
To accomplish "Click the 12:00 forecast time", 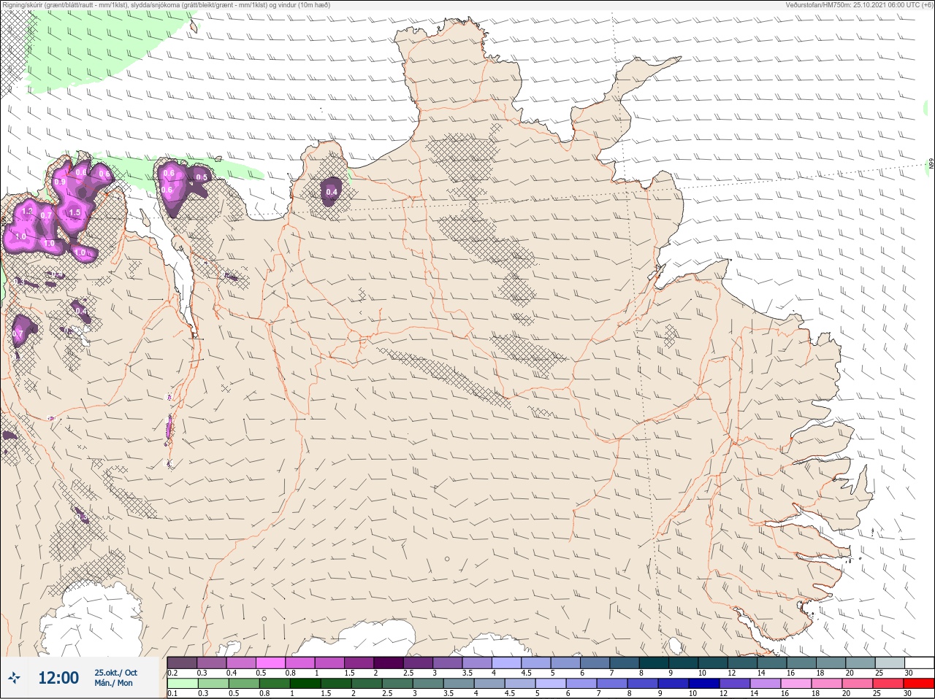I will point(58,679).
